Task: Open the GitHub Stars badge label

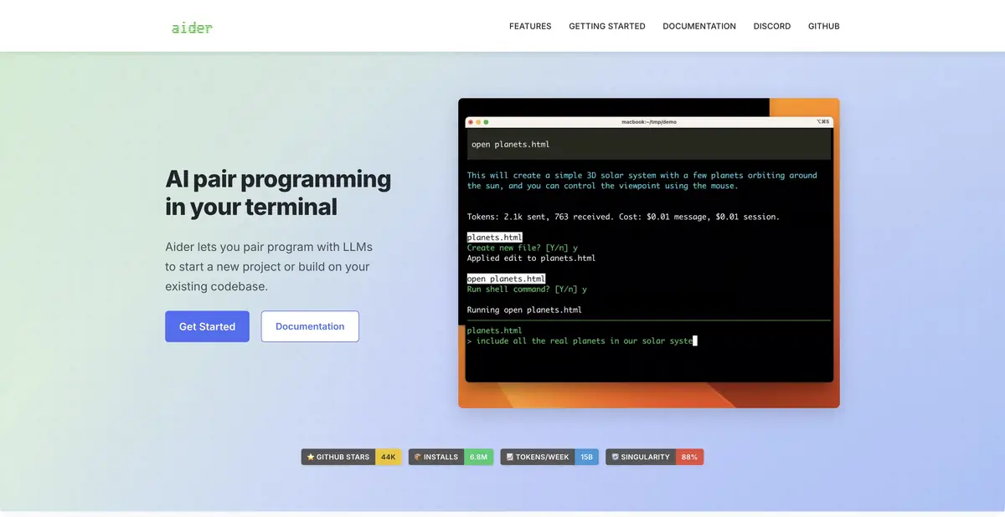Action: point(338,457)
